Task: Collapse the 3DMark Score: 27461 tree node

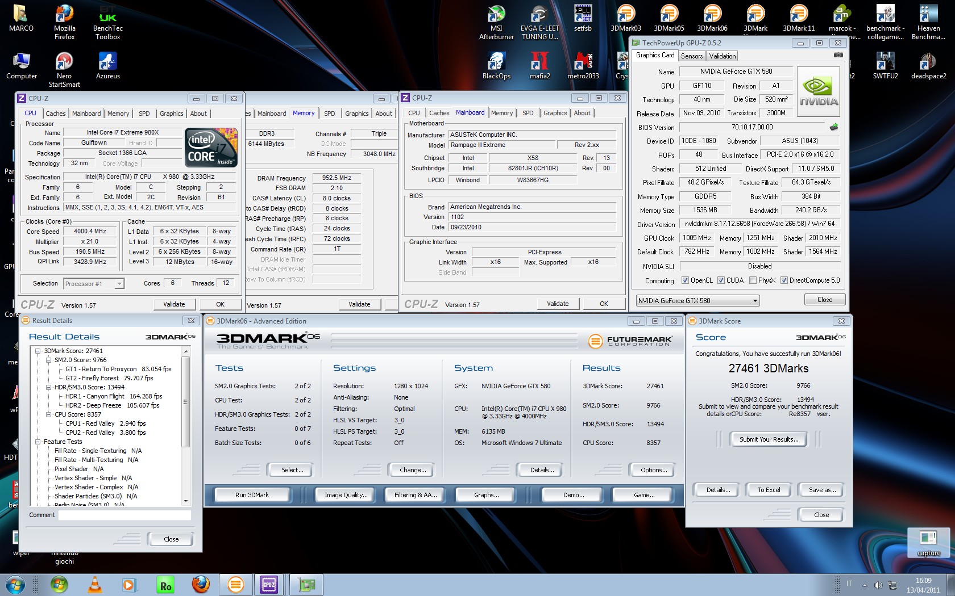Action: (x=38, y=351)
